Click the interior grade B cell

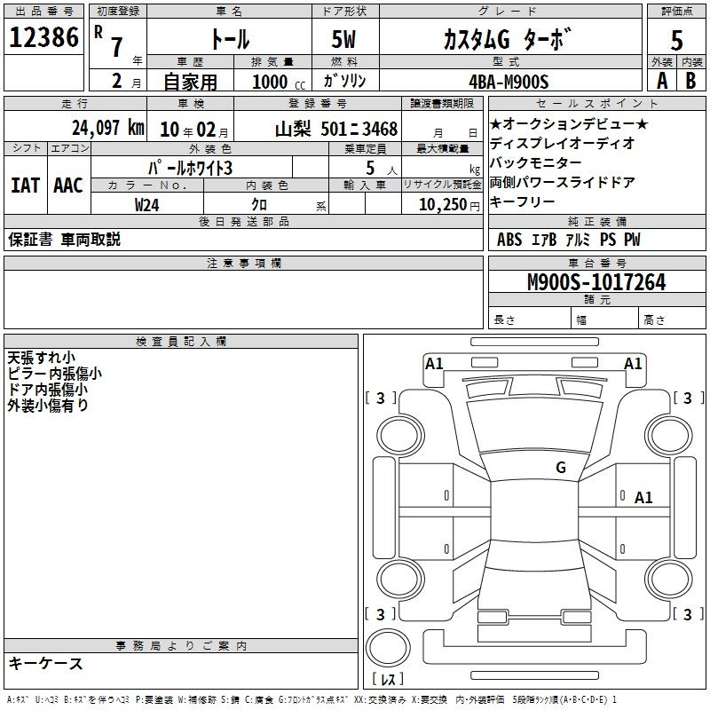coord(691,80)
